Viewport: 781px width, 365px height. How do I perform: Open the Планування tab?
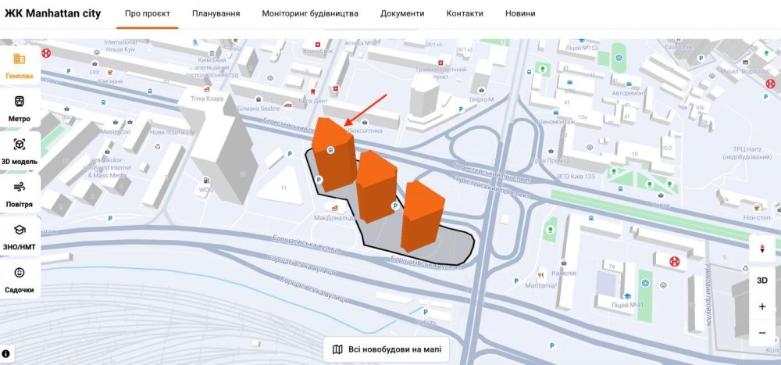pyautogui.click(x=216, y=13)
